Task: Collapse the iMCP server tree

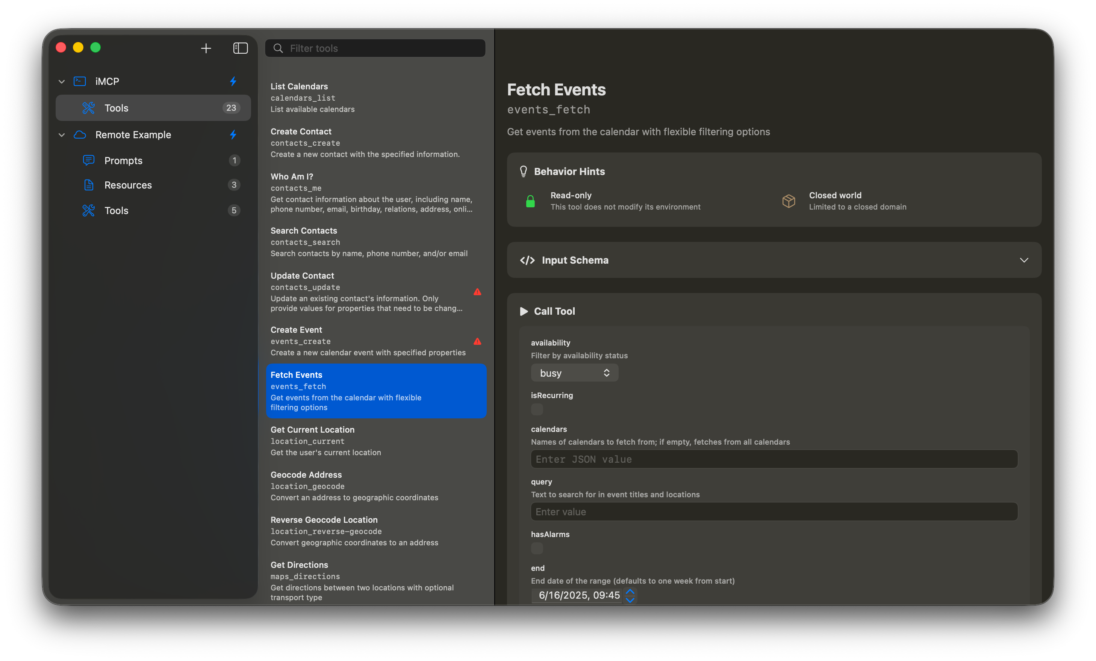Action: click(x=62, y=82)
